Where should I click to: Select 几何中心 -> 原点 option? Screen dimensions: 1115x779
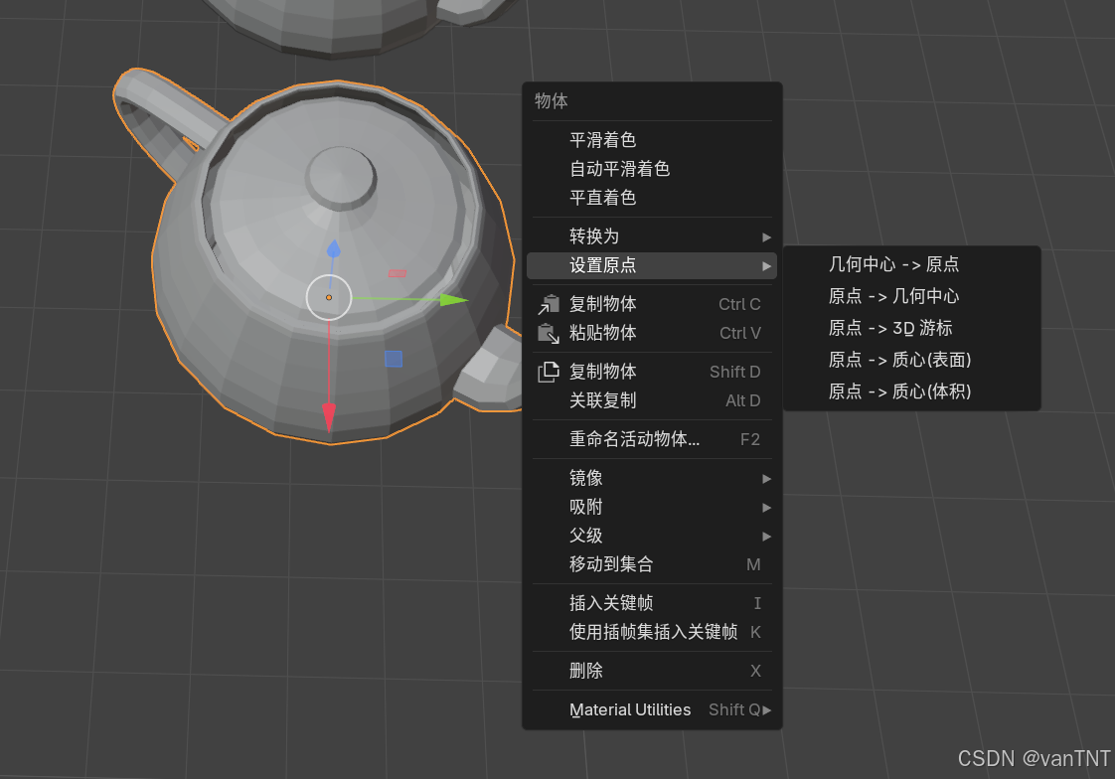pyautogui.click(x=911, y=264)
